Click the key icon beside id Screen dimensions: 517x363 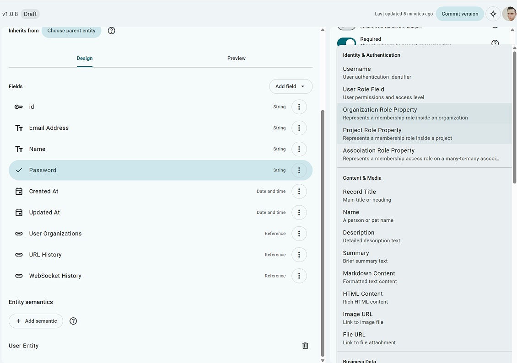coord(19,107)
